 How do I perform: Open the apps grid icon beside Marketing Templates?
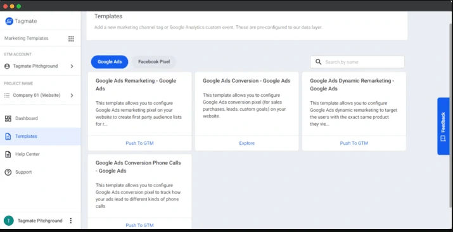(71, 39)
